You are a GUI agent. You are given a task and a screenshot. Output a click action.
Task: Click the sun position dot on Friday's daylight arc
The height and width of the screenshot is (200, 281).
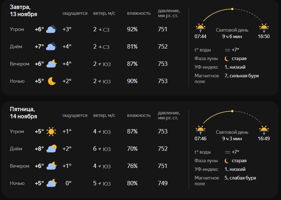232,111
